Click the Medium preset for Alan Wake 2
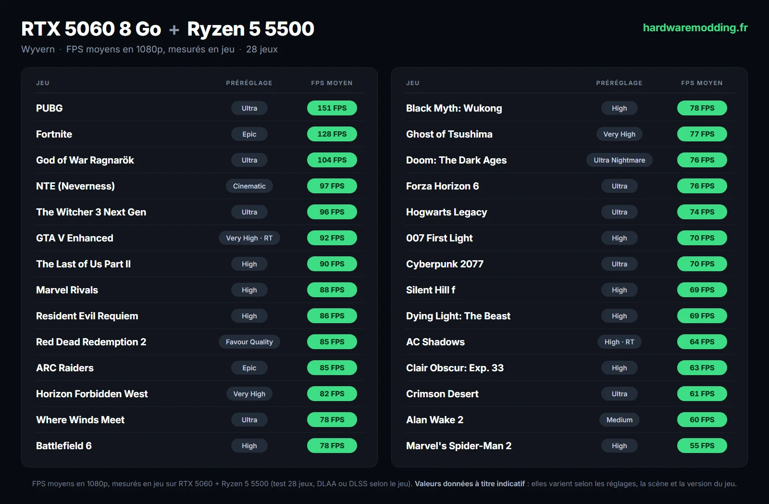The width and height of the screenshot is (769, 504). [x=620, y=420]
